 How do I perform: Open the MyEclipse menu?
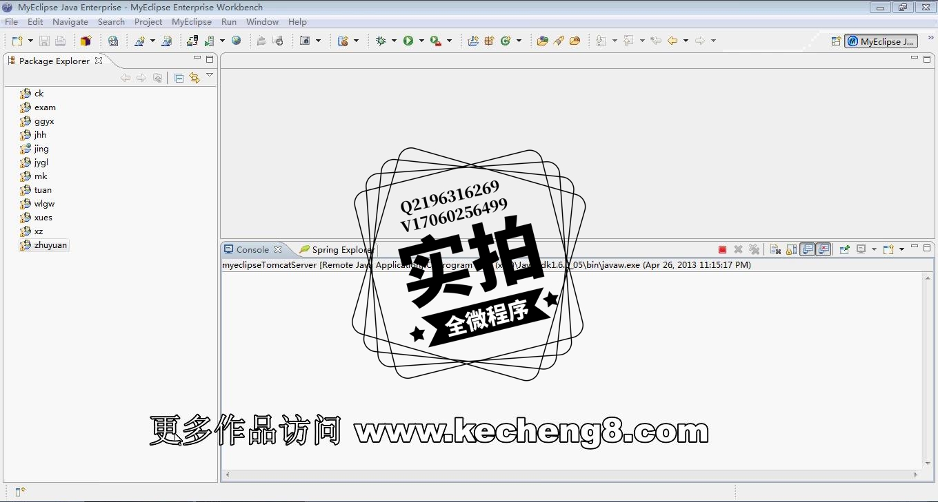[x=192, y=22]
